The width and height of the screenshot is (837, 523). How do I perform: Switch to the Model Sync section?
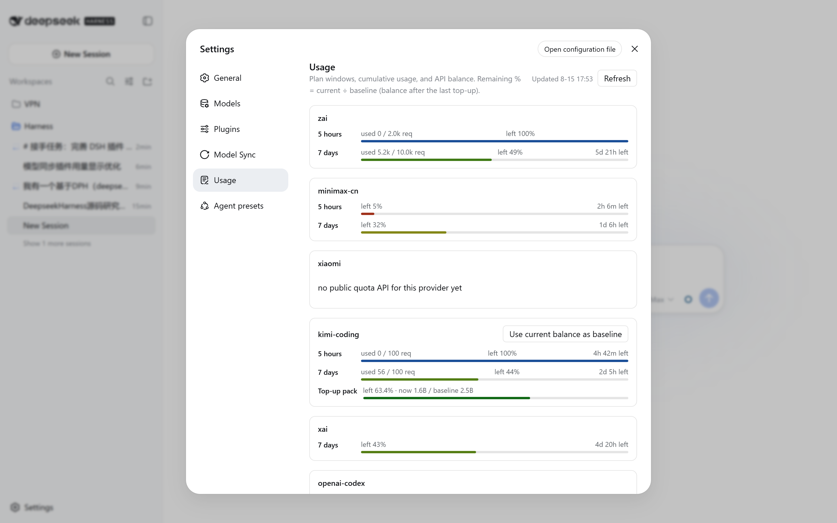click(x=240, y=155)
